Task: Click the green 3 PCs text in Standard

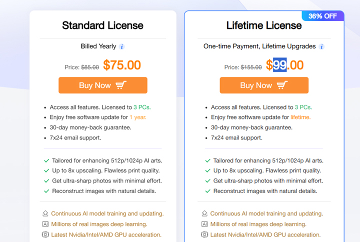Action: [x=142, y=107]
